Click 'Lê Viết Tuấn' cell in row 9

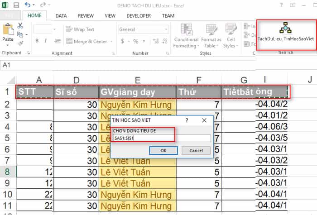pos(138,183)
